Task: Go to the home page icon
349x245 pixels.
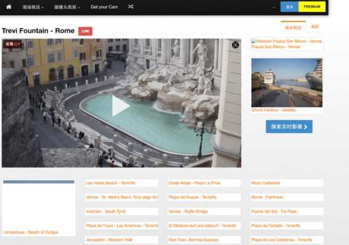Action: coord(9,7)
